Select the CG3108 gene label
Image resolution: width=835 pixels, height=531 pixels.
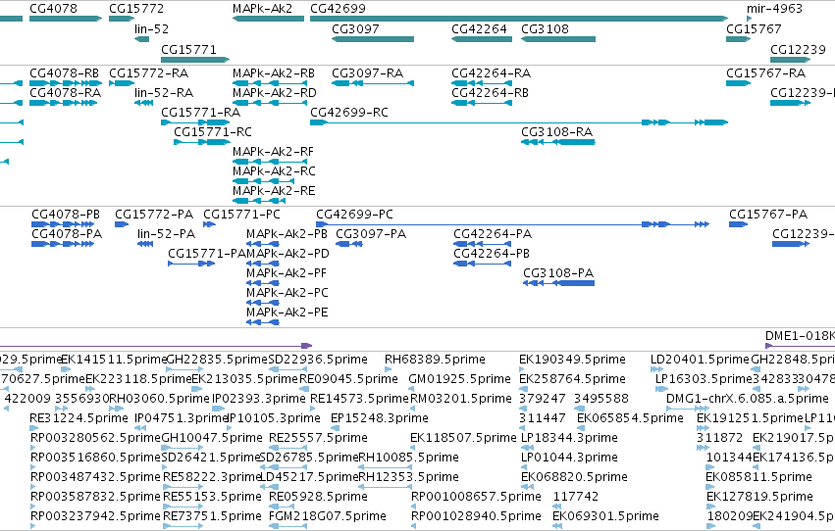pos(545,29)
